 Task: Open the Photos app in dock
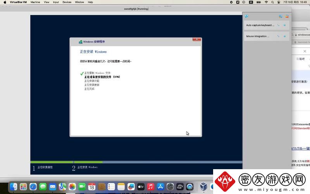pos(72,187)
